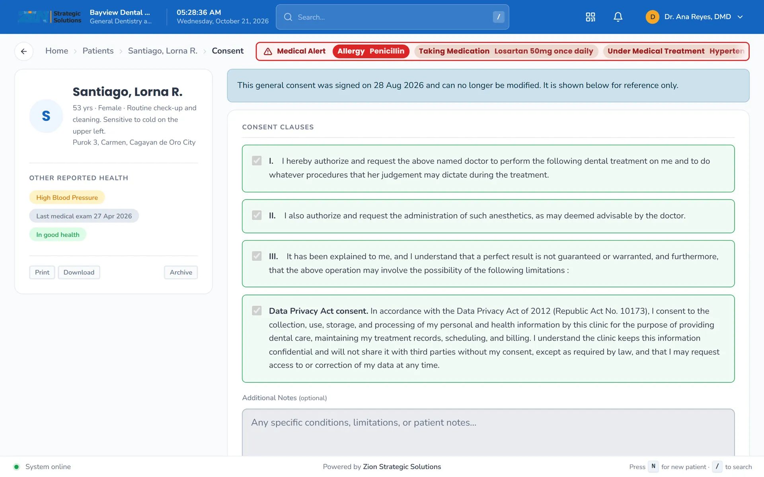This screenshot has width=764, height=477.
Task: Click the System online status text
Action: (48, 467)
